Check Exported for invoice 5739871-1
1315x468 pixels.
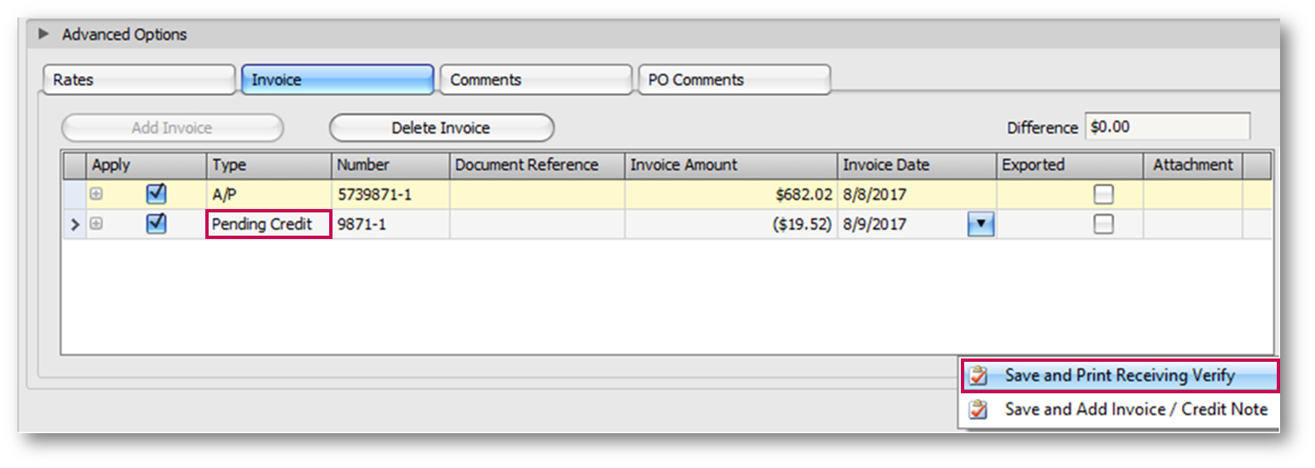[1103, 194]
